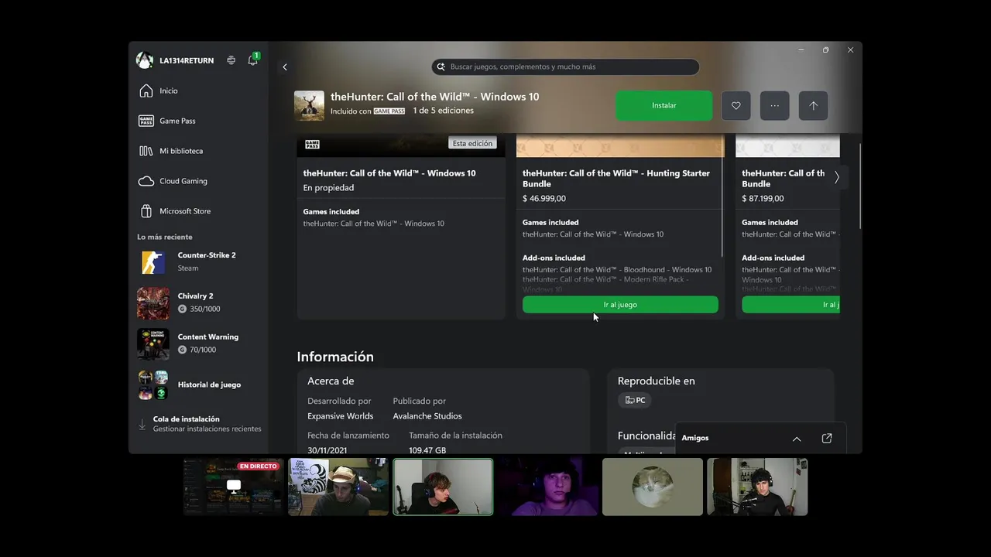The width and height of the screenshot is (991, 557).
Task: Click the Microsoft Store bag icon
Action: (x=146, y=211)
